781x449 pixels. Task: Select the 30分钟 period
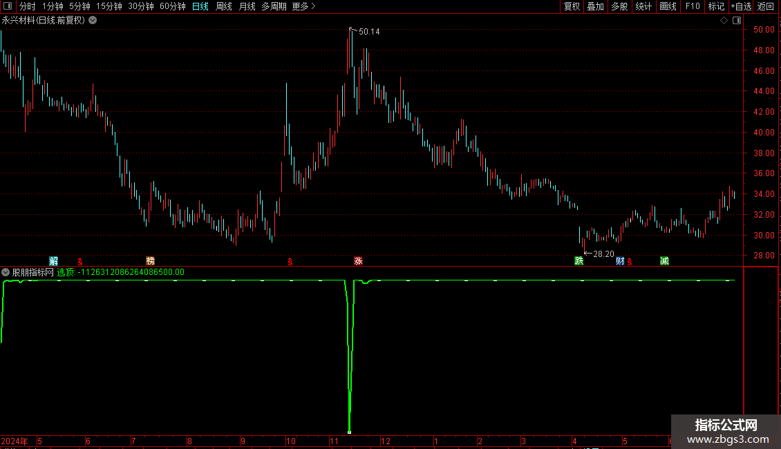(141, 6)
